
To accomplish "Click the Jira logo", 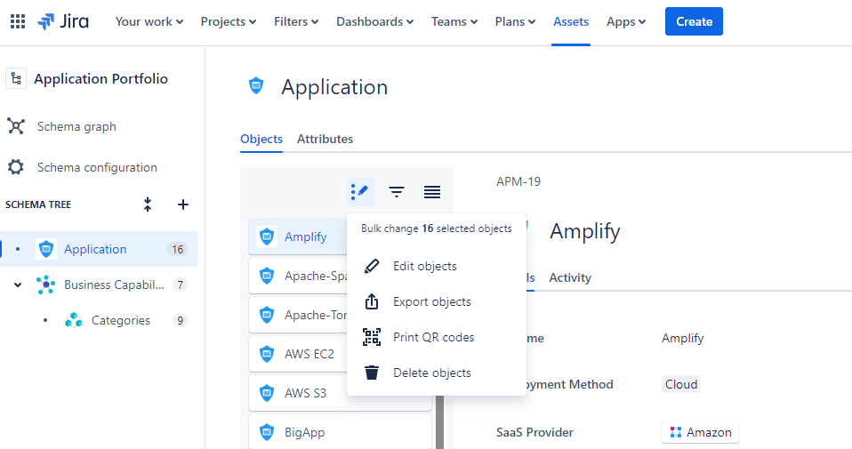I will pos(63,21).
